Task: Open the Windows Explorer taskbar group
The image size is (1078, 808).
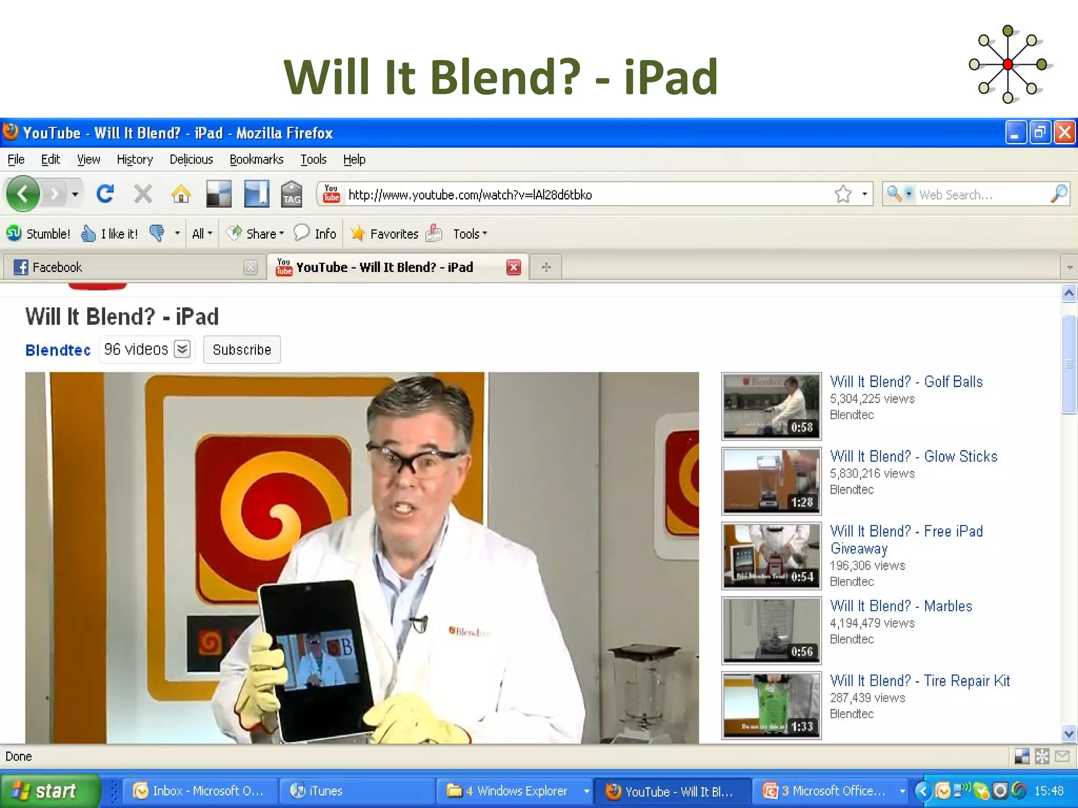Action: pos(514,791)
